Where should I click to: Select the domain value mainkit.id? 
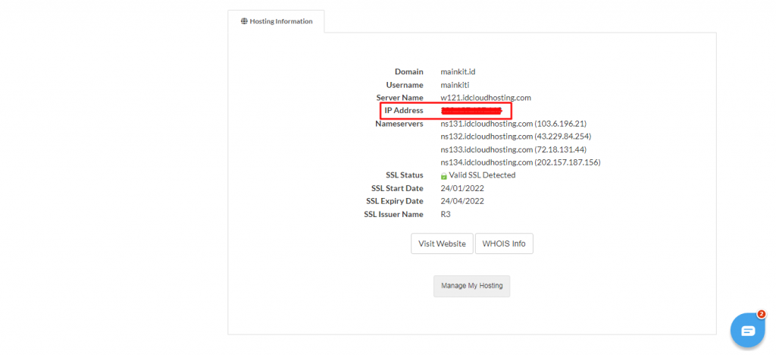click(458, 72)
